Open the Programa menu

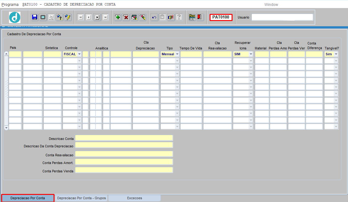coord(10,5)
